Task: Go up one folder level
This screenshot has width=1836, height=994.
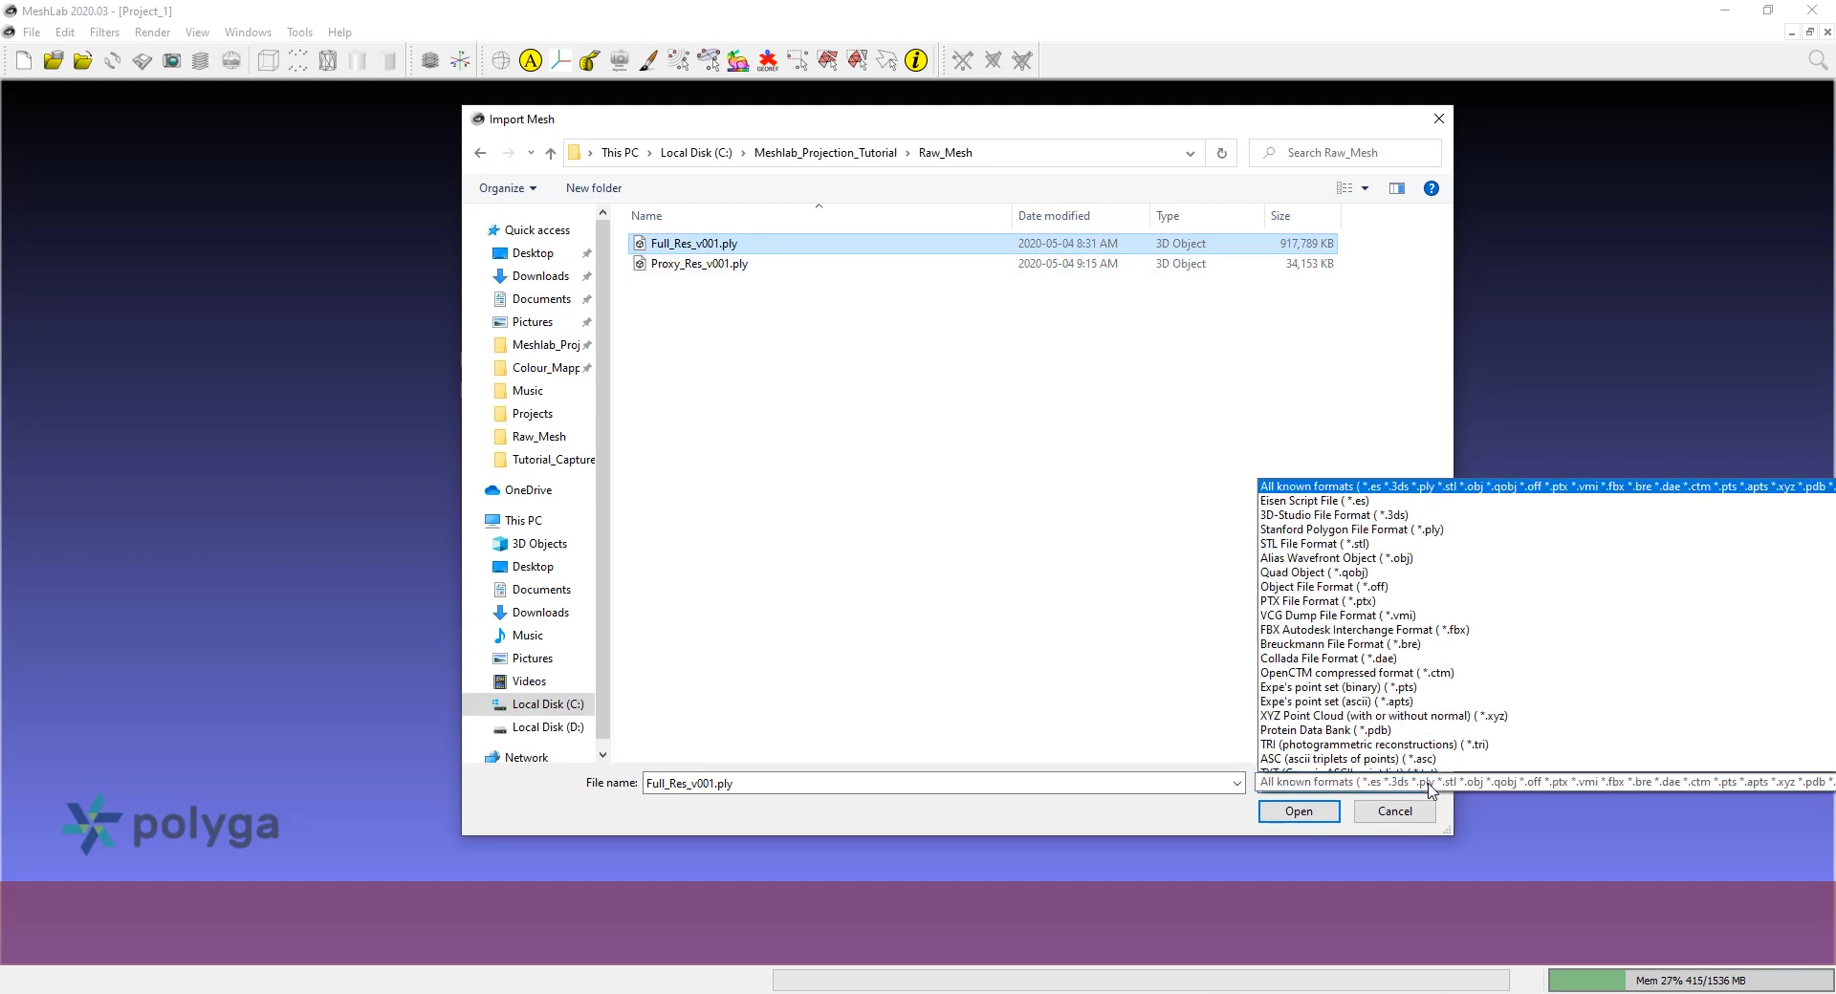Action: pyautogui.click(x=551, y=153)
